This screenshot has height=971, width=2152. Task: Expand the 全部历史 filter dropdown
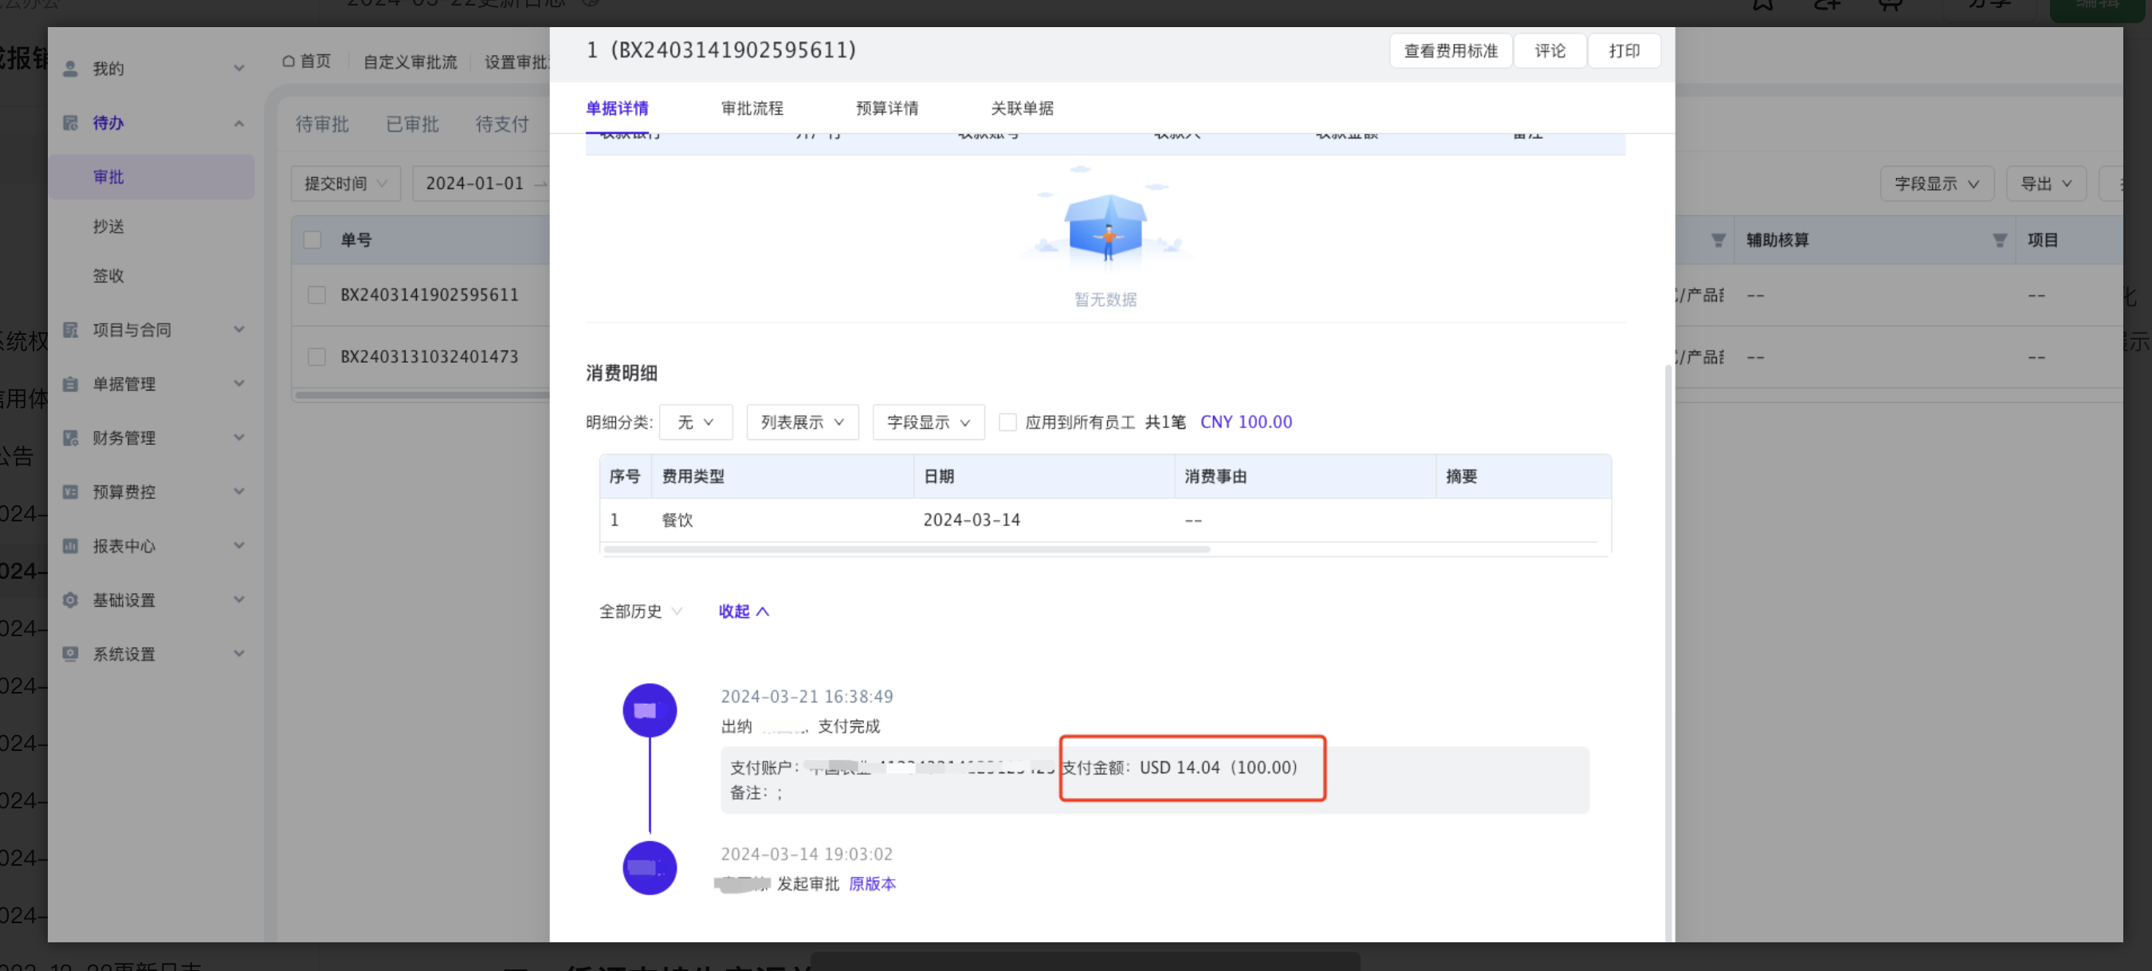coord(641,611)
